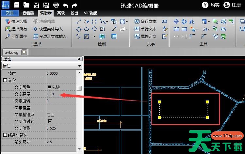Click 快速实体导入
The width and height of the screenshot is (245, 154).
click(48, 29)
